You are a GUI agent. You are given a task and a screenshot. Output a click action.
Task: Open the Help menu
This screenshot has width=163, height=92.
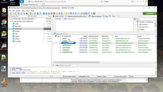point(32,11)
